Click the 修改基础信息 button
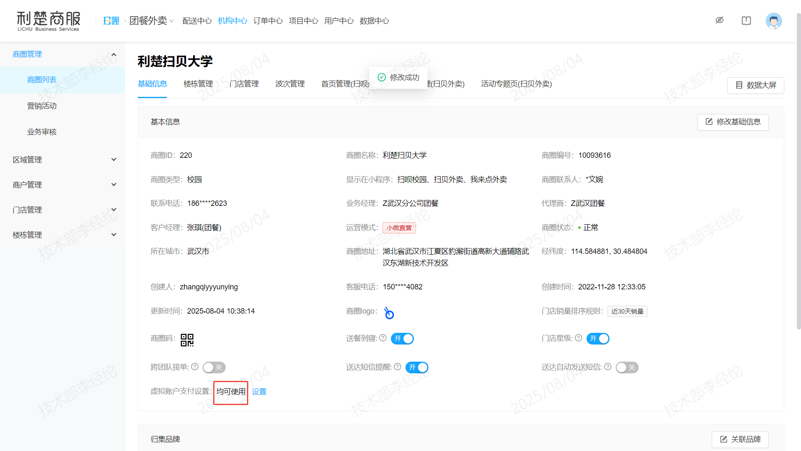The width and height of the screenshot is (801, 451). [x=733, y=122]
